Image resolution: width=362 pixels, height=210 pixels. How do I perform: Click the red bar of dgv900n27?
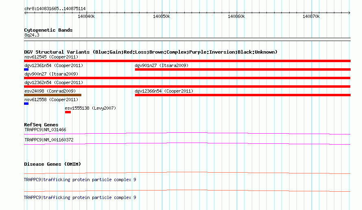click(x=187, y=78)
